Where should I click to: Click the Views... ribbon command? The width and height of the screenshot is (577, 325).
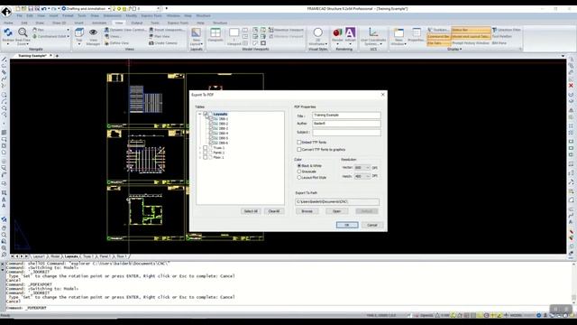click(113, 36)
